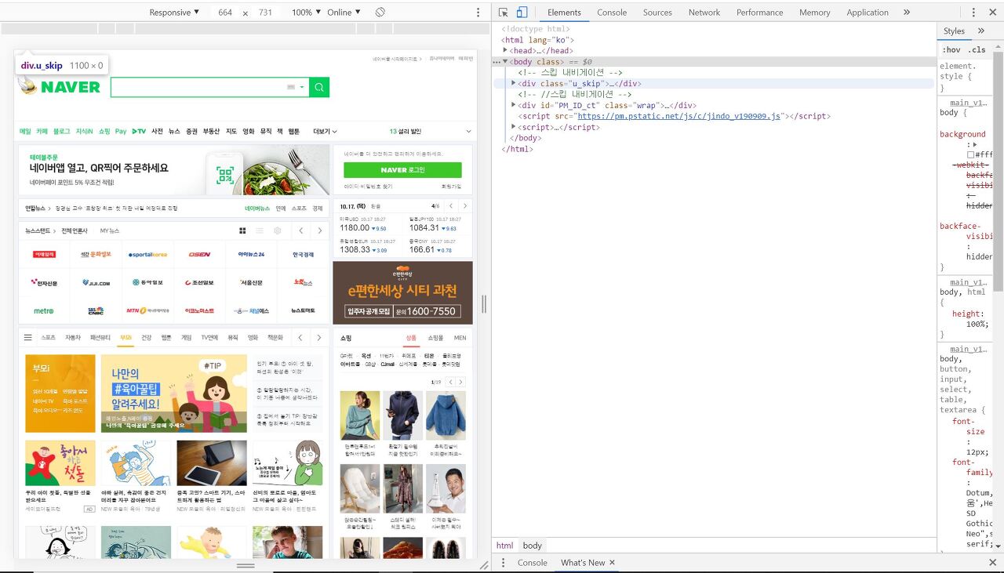Click next arrow in exchange rate widget
The width and height of the screenshot is (1004, 573).
[x=464, y=205]
